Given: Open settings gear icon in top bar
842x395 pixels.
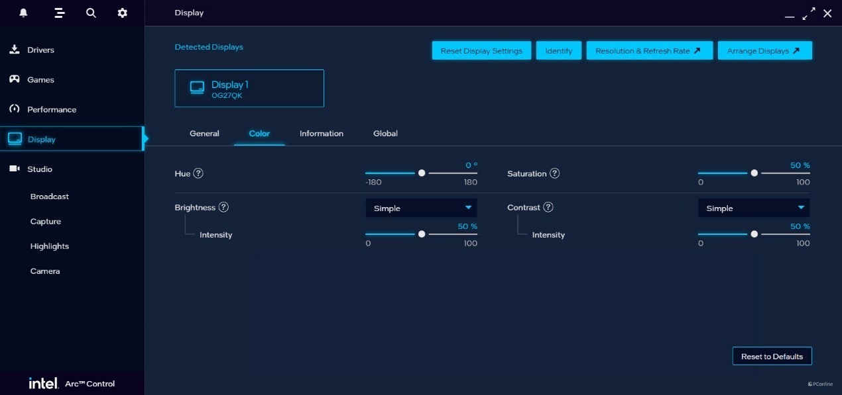Looking at the screenshot, I should 122,13.
